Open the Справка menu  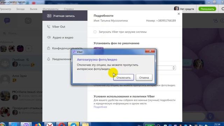point(69,9)
